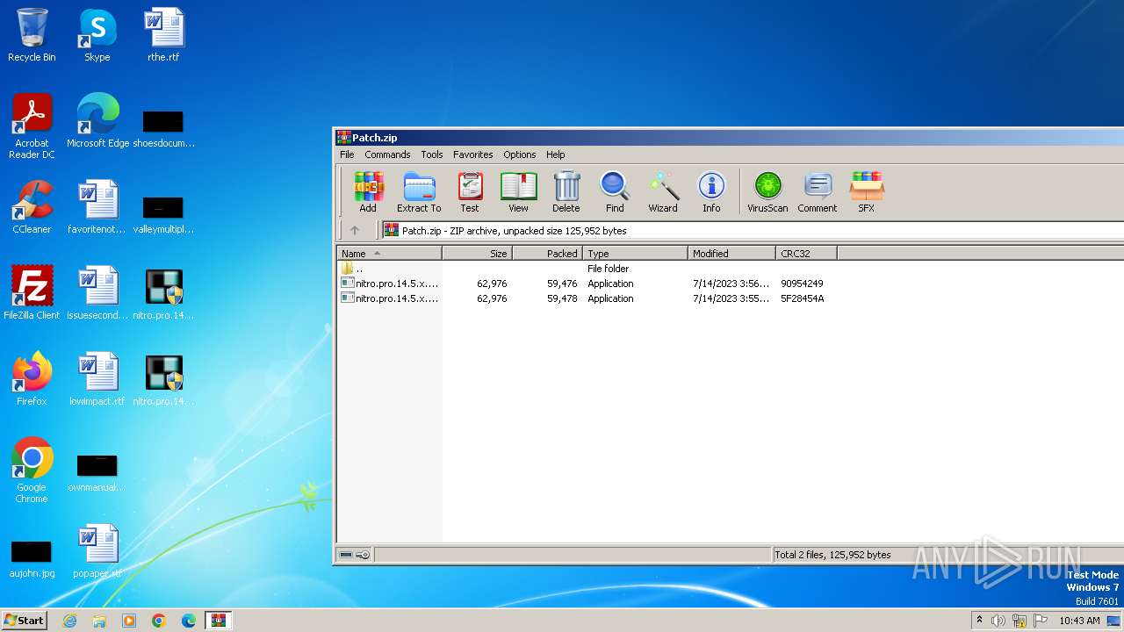Screen dimensions: 1124x632
Task: Go up one folder level arrow
Action: (x=355, y=231)
